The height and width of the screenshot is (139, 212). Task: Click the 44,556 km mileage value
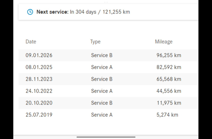(x=169, y=91)
